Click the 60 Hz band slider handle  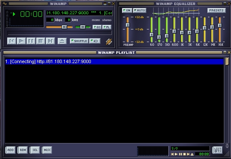(151, 35)
